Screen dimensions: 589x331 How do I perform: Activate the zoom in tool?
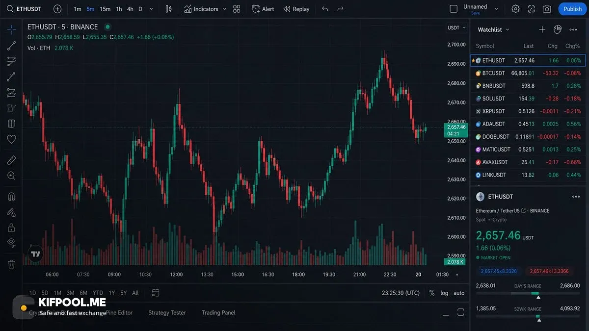[11, 176]
